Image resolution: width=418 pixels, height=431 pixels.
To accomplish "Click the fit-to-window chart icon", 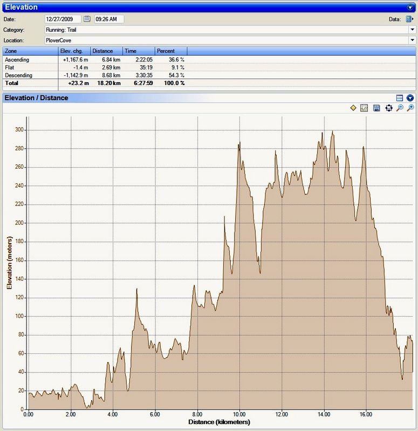I will [x=388, y=108].
